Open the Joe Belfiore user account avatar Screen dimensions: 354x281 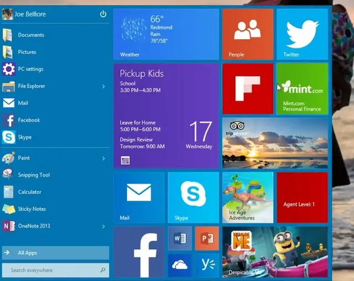click(7, 14)
